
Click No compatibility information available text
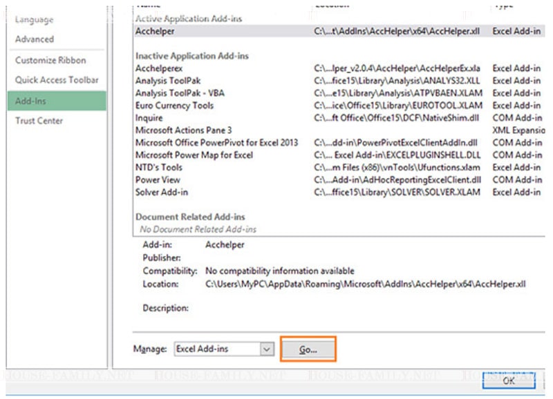[x=280, y=271]
